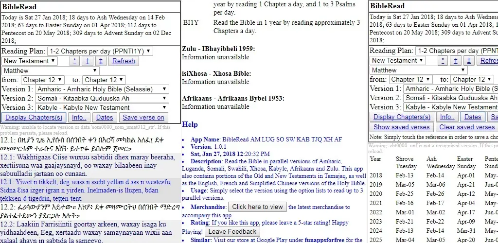Click Shrove Tuesday date Mar-05 for 2019
Viewport: 498px width, 243px height.
[405, 185]
